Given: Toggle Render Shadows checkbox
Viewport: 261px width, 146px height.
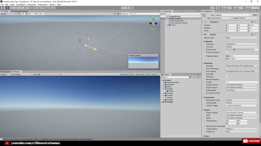Looking at the screenshot, I should 227,79.
